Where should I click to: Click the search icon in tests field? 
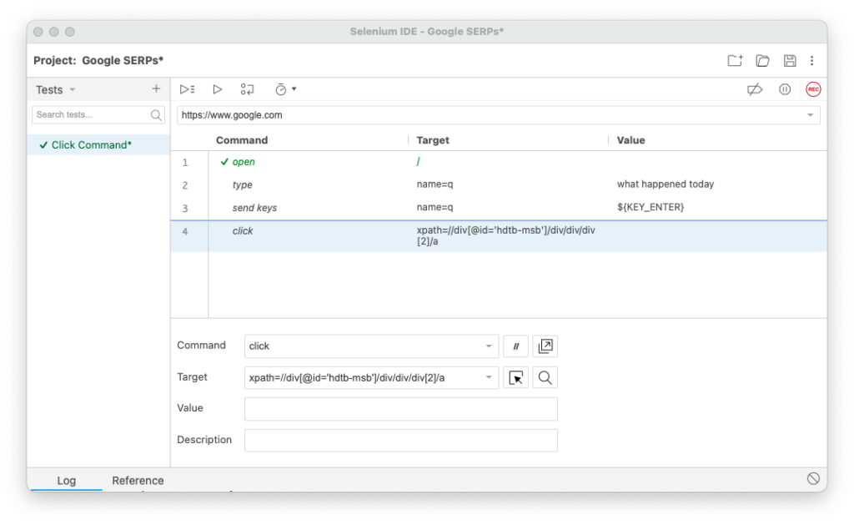(156, 115)
